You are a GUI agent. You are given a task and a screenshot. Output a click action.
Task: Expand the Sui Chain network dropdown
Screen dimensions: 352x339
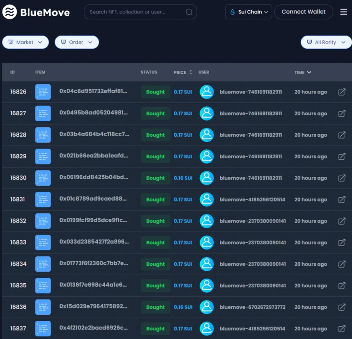click(x=248, y=12)
